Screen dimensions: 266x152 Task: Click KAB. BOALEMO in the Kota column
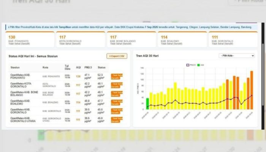[51, 103]
